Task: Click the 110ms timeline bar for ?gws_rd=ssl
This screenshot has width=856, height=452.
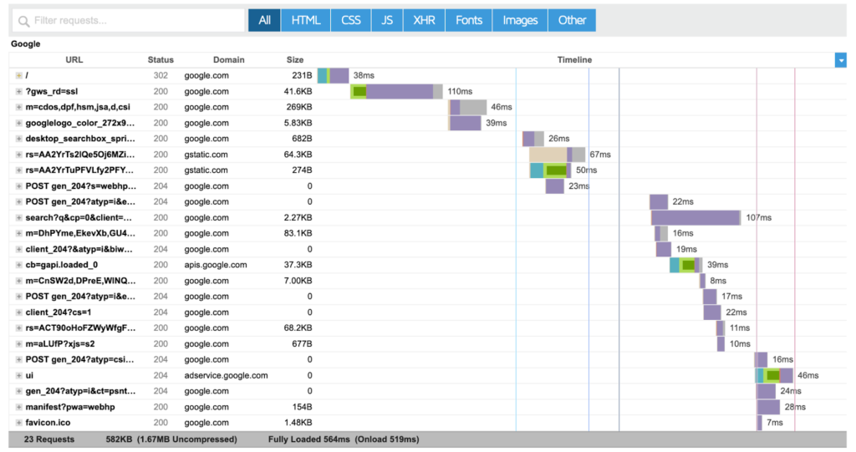Action: (396, 91)
